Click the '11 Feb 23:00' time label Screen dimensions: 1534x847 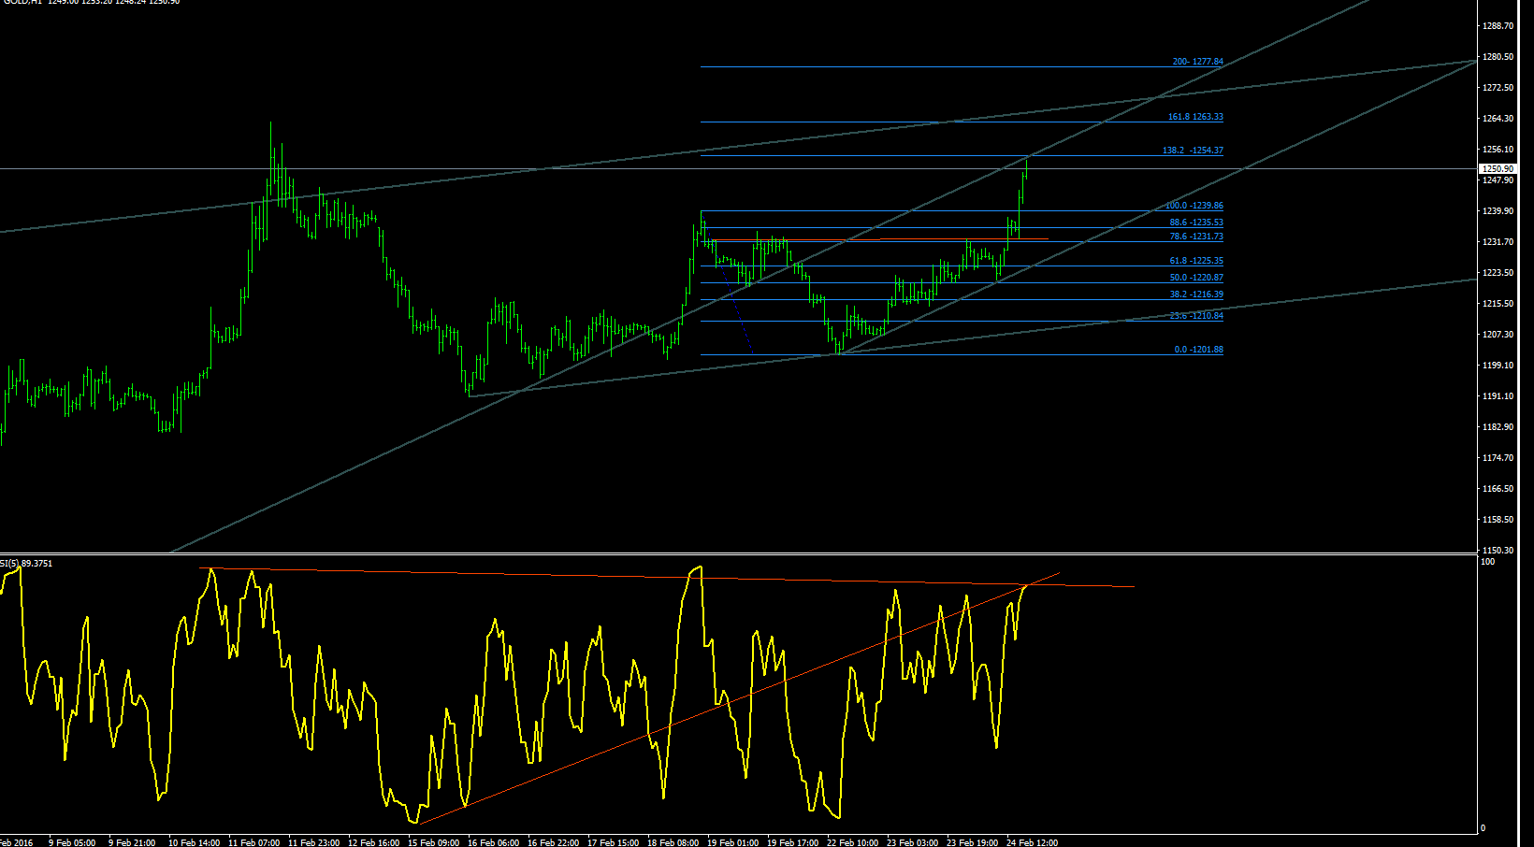(x=314, y=842)
